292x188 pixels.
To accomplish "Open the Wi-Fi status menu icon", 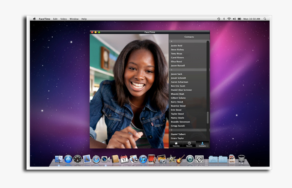I will click(x=229, y=19).
